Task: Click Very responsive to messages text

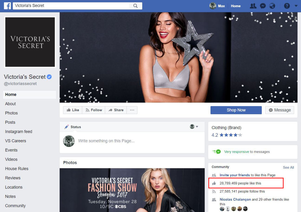Action: click(x=247, y=152)
